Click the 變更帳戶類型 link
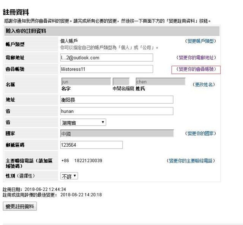Screen dimensions: 243x225 point(201,41)
